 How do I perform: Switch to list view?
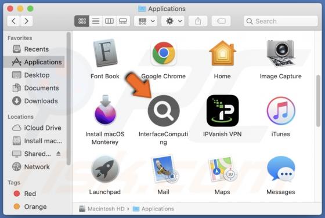(x=96, y=21)
